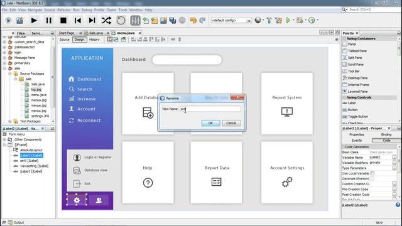Viewport: 402px width, 226px height.
Task: Collapse Swing Containers palette section
Action: (x=344, y=39)
